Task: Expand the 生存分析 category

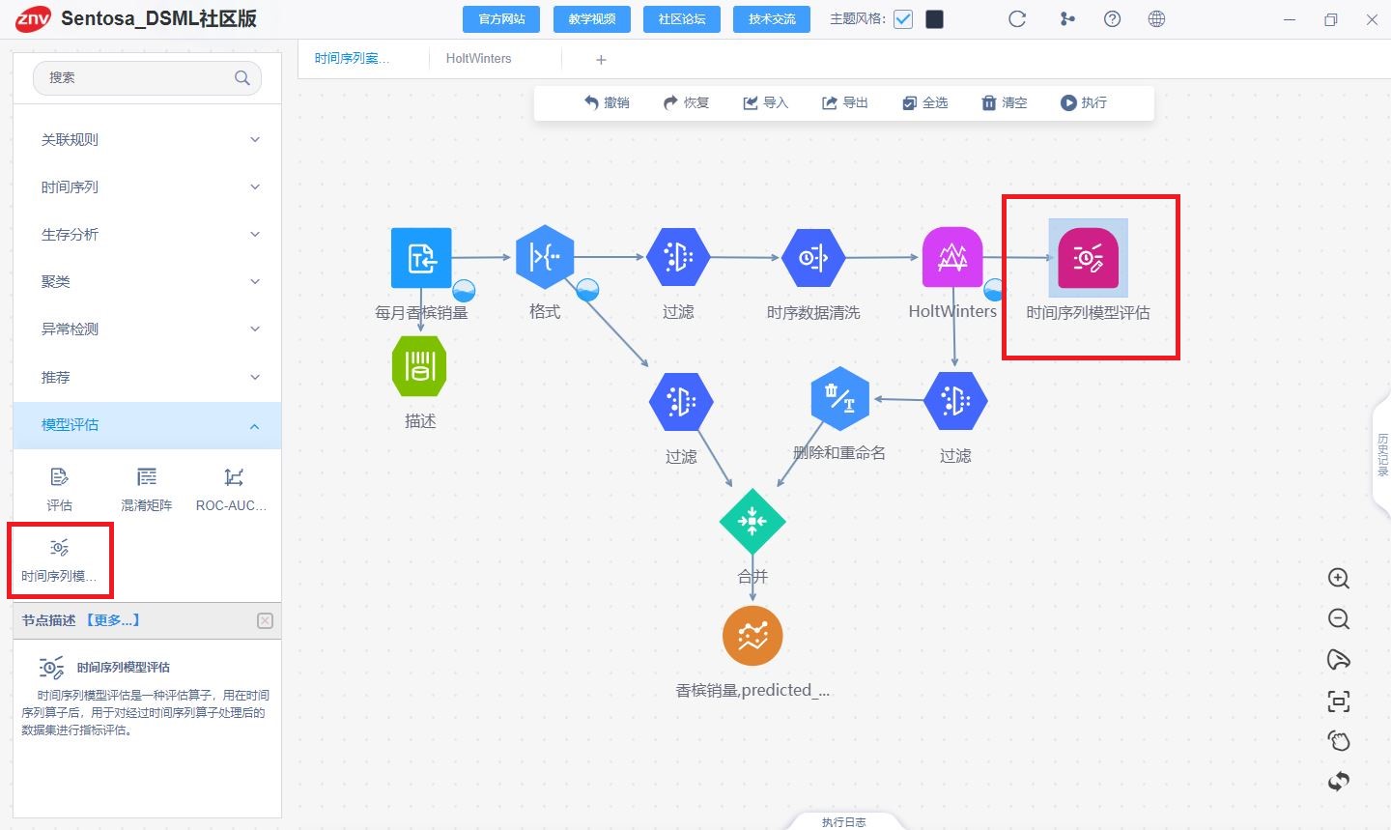Action: 147,234
